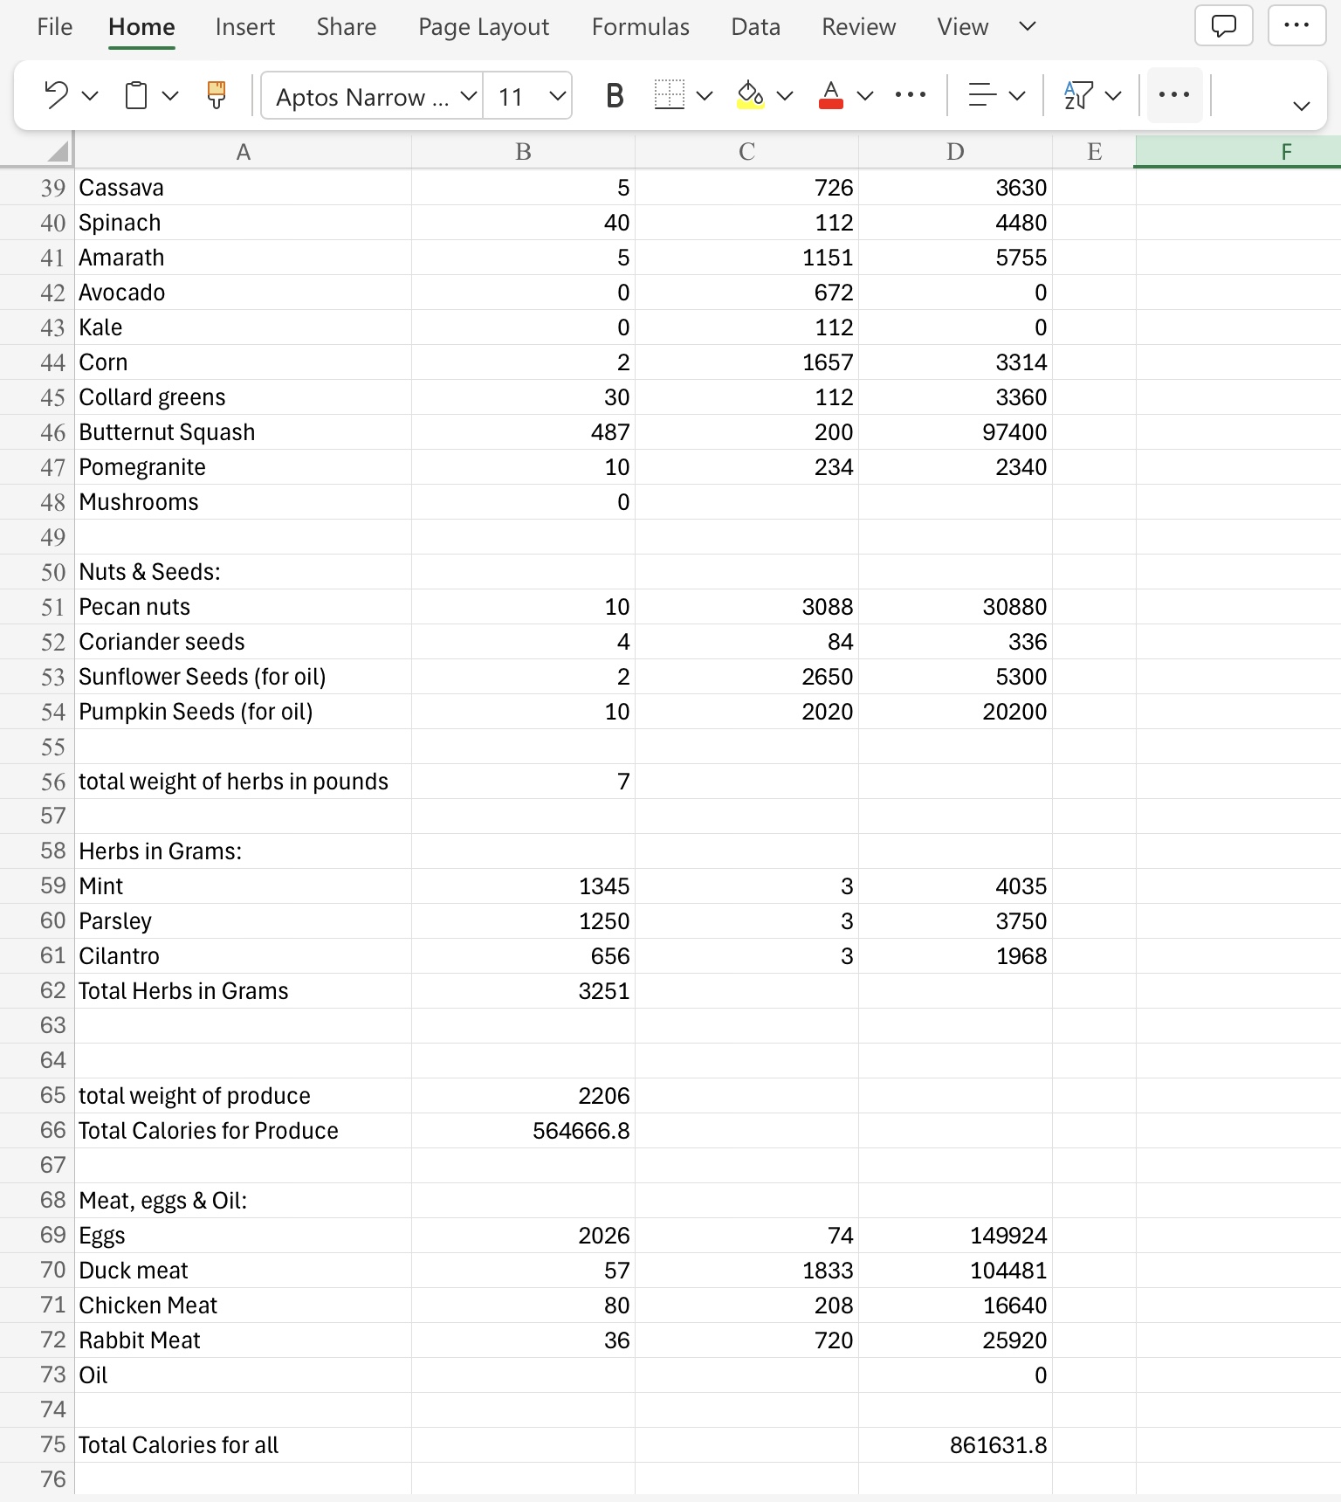Open the font size dropdown

click(x=557, y=95)
